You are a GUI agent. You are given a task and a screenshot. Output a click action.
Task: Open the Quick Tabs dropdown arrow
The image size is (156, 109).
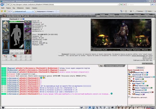[11, 11]
